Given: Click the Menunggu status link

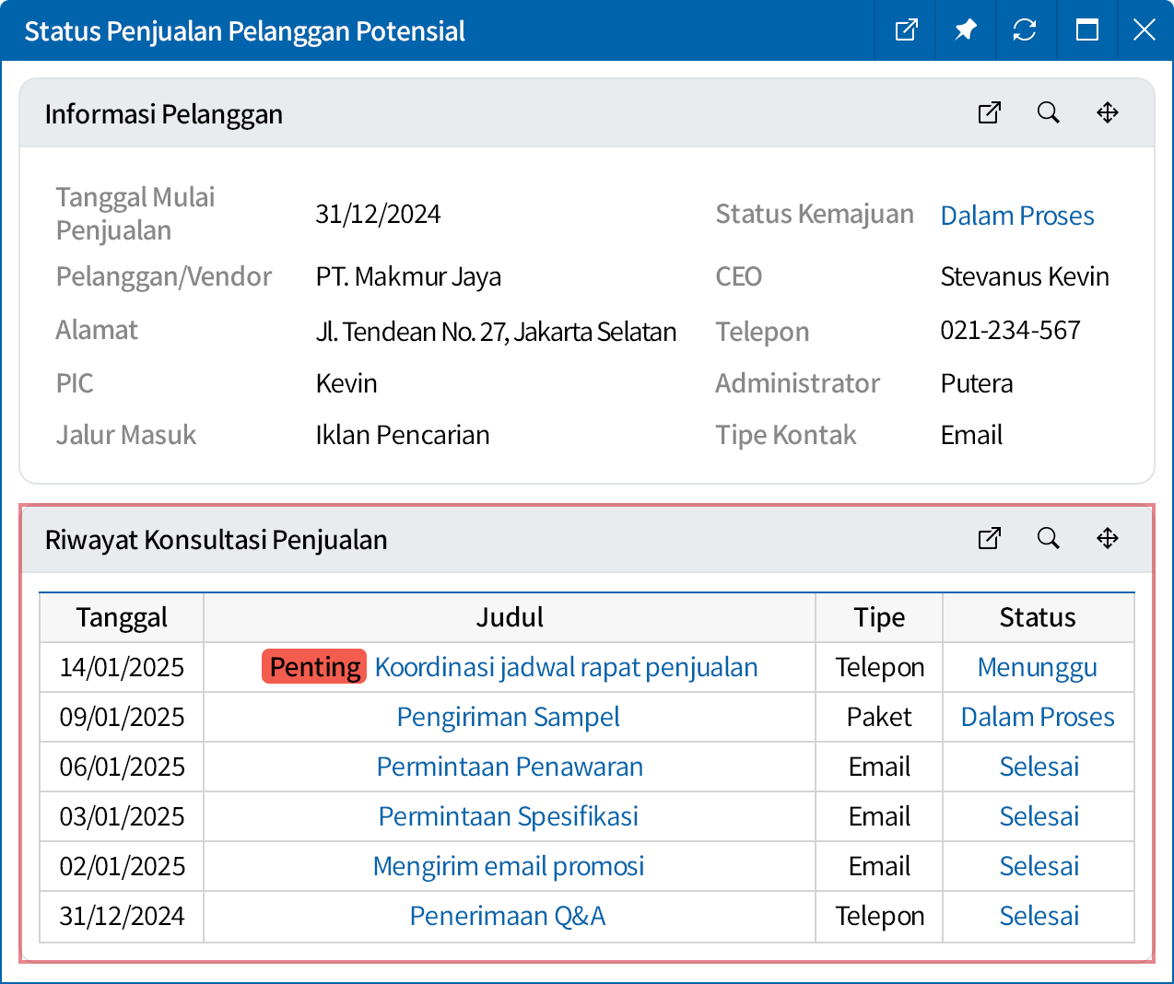Looking at the screenshot, I should pyautogui.click(x=1038, y=667).
